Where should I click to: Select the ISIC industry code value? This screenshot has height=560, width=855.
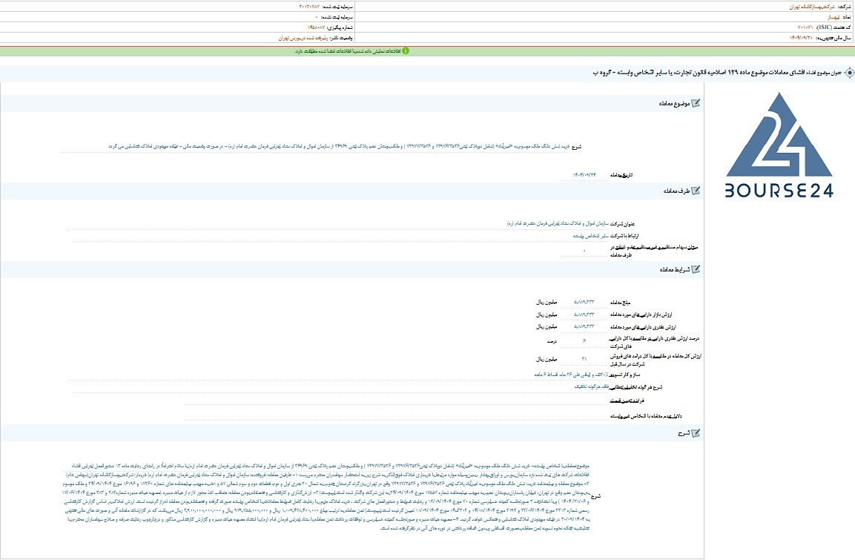pos(805,27)
